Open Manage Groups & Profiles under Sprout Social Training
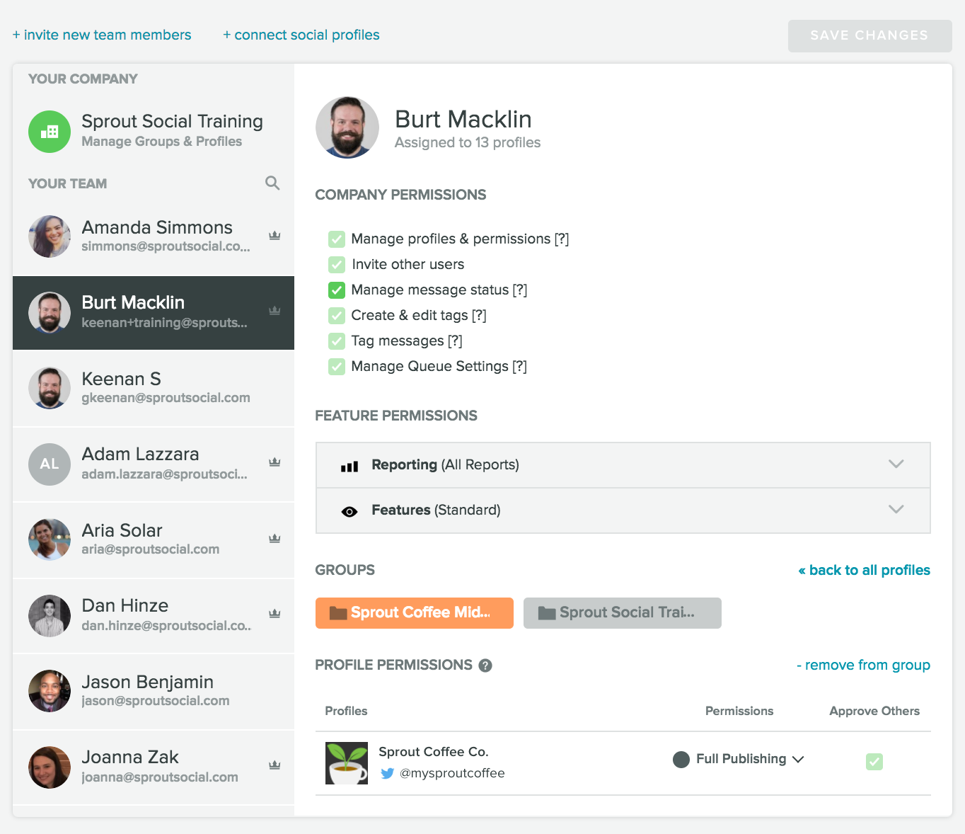 (162, 142)
